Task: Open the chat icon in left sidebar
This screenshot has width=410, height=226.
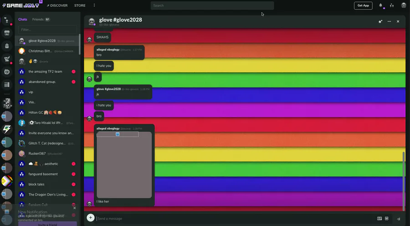Action: click(x=7, y=20)
